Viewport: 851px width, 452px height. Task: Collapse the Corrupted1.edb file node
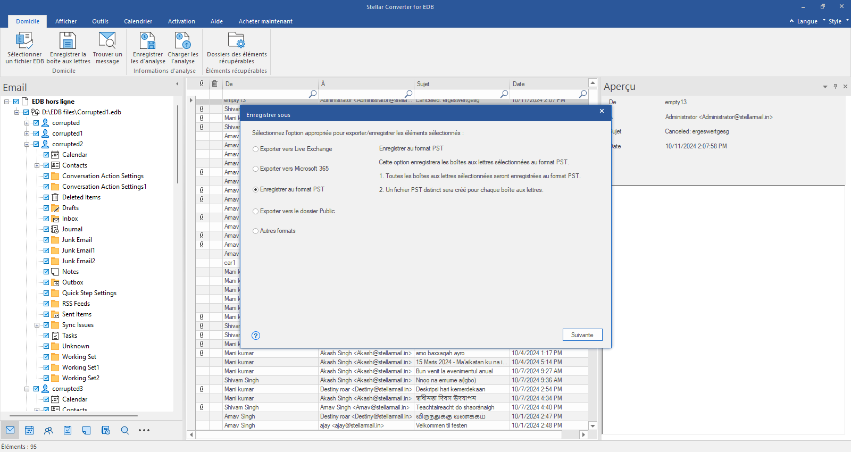[17, 112]
